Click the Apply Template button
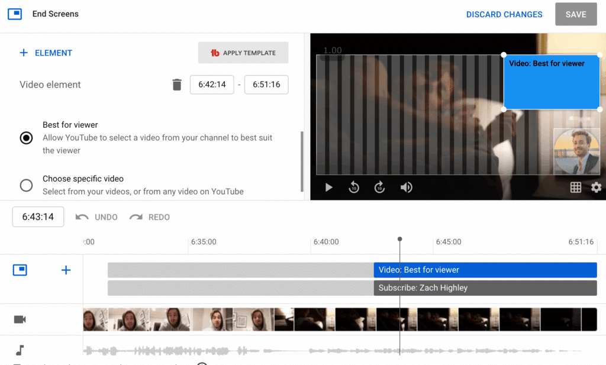606x365 pixels. (243, 53)
